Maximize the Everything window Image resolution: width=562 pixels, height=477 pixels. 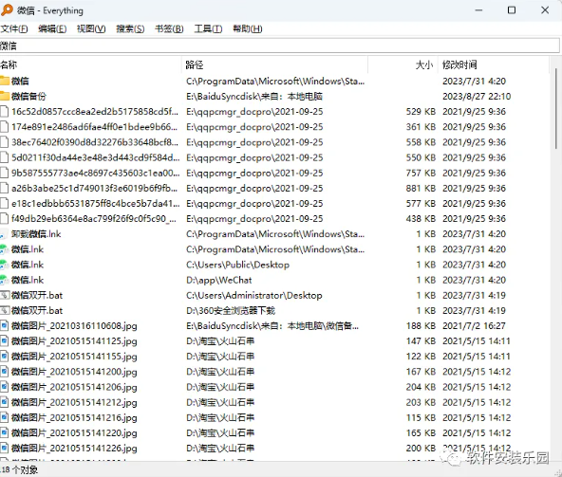tap(512, 10)
